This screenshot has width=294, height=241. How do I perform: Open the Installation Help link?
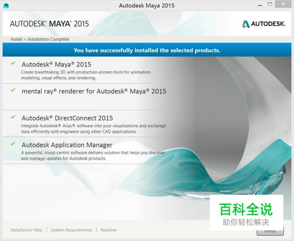pos(26,230)
